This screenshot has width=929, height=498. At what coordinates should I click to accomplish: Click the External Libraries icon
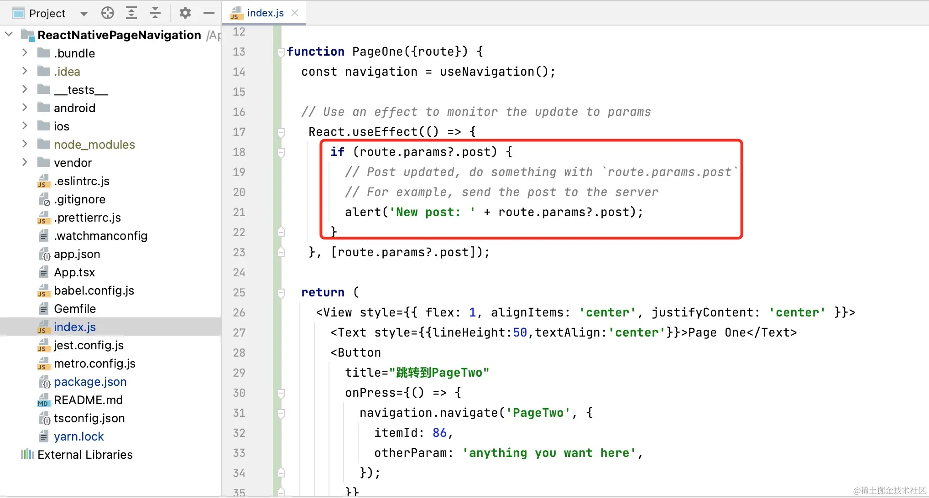pos(27,454)
